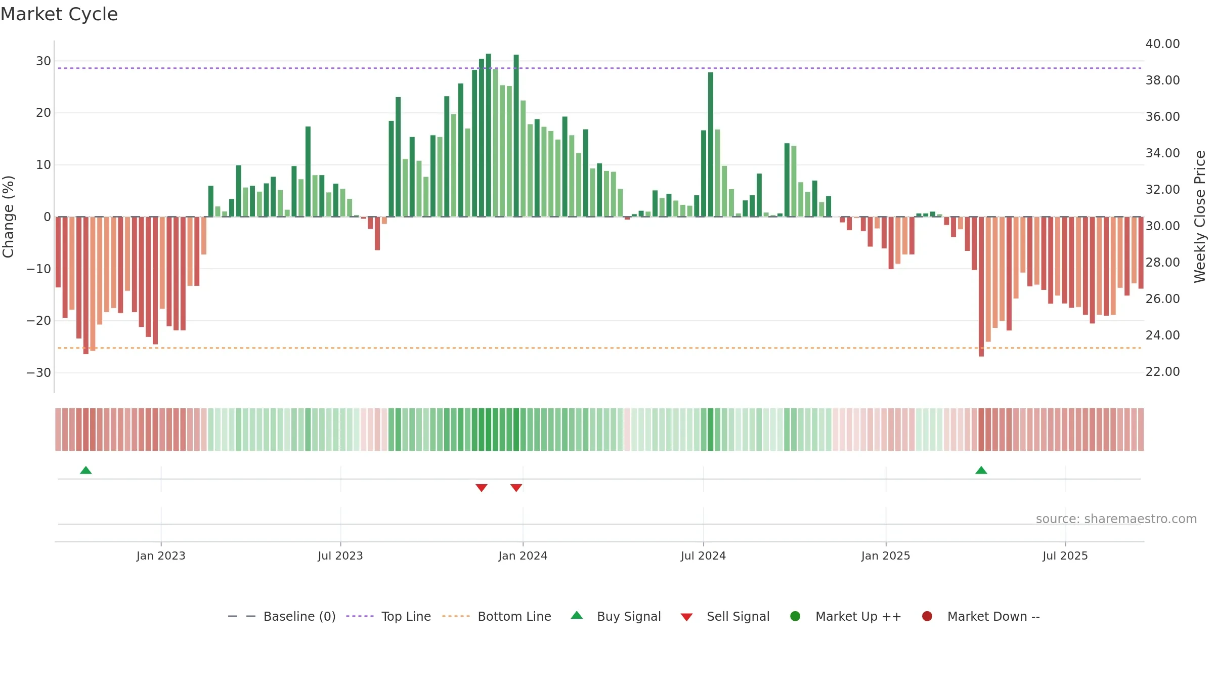Click the tallest green bar in late 2023

[489, 135]
